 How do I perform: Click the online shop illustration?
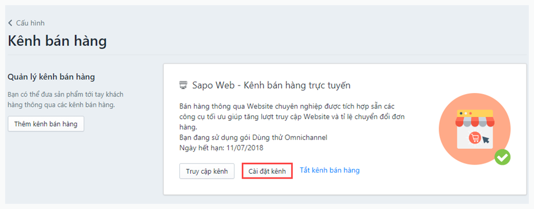click(x=474, y=129)
